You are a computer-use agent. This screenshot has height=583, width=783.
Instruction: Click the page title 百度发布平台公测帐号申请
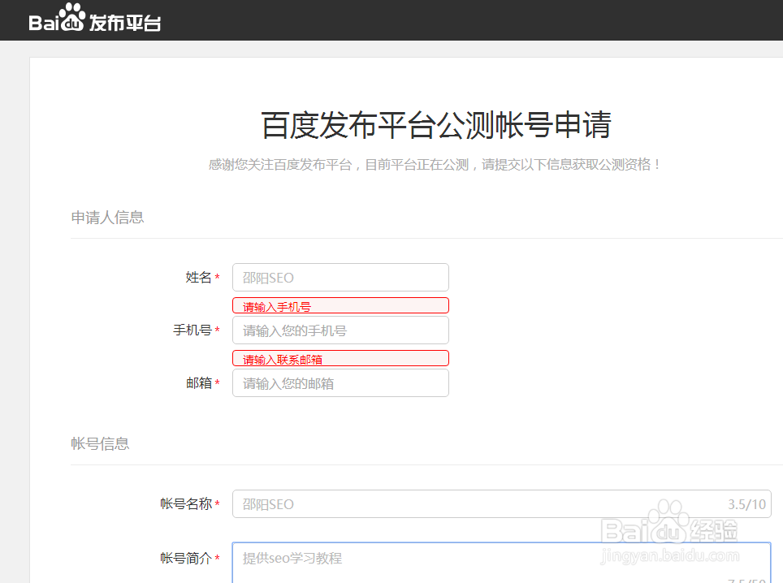436,125
